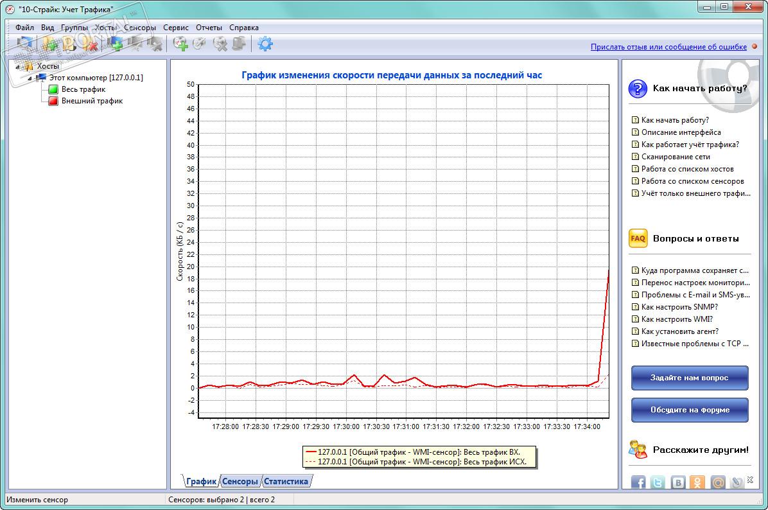Open help topic 'Учёт только внешнего трафи...'
The height and width of the screenshot is (510, 768).
tap(695, 193)
